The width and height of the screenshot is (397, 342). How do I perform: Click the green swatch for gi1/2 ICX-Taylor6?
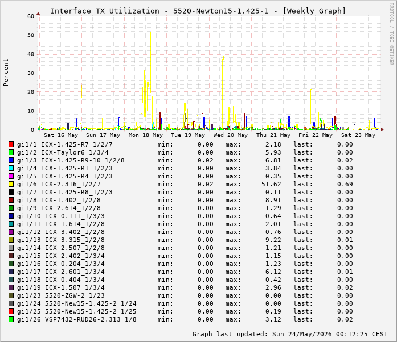(11, 152)
